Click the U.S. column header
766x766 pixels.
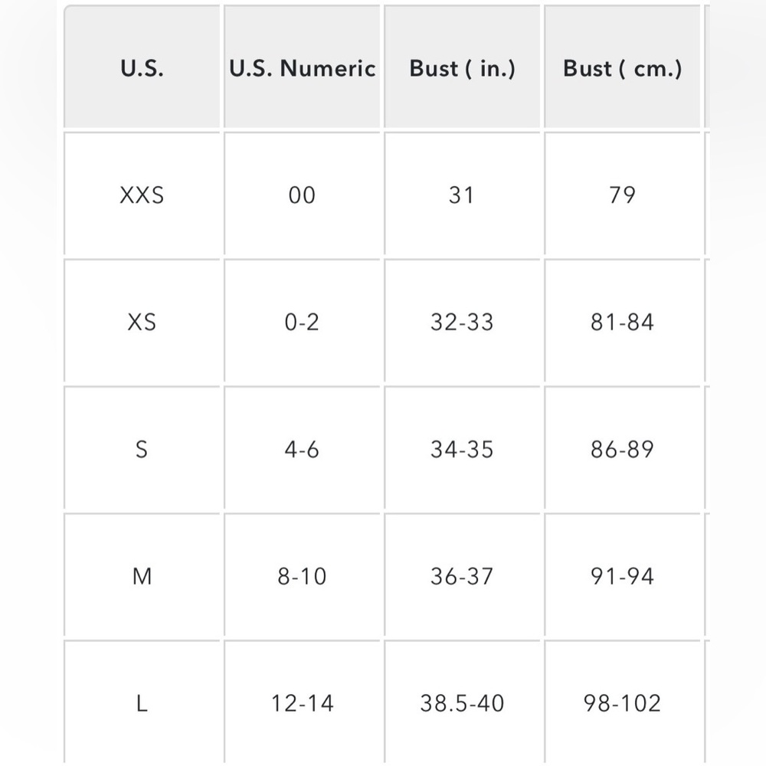point(142,67)
